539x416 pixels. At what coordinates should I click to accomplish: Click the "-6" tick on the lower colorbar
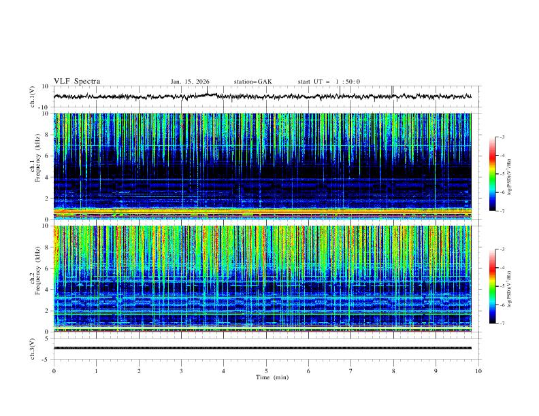tap(502, 305)
